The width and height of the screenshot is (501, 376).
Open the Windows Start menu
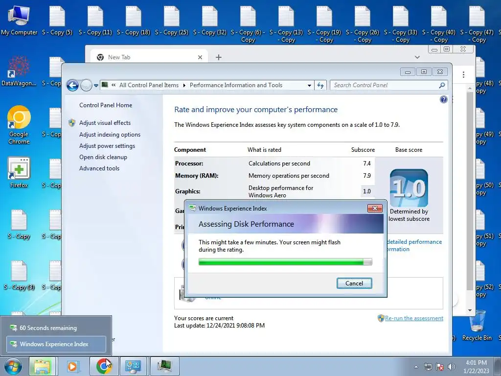click(x=13, y=366)
